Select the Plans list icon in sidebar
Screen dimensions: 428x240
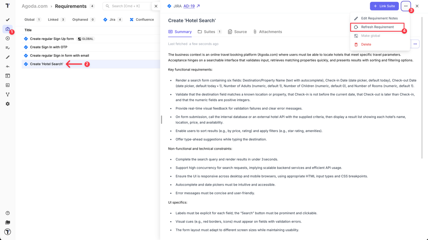(x=7, y=48)
